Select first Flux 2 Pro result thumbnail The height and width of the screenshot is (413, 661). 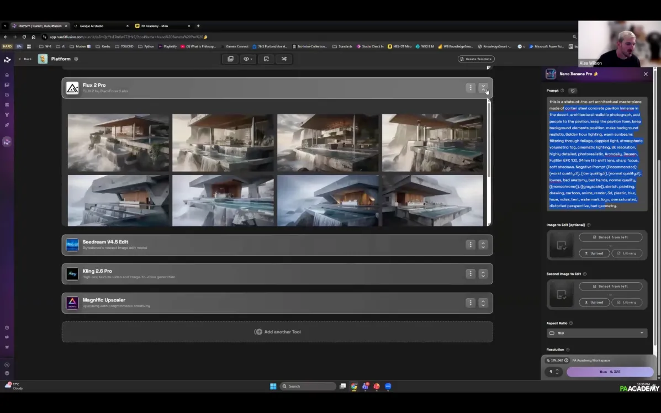[x=118, y=142]
